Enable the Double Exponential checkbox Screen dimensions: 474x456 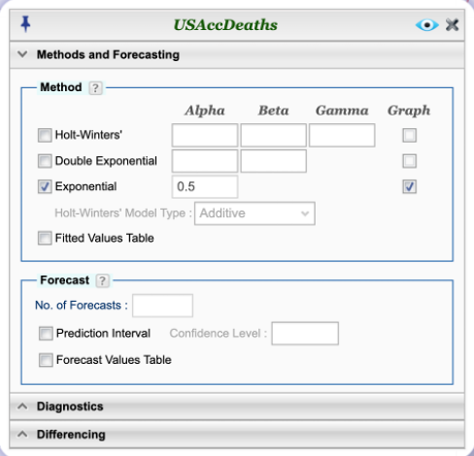point(45,161)
